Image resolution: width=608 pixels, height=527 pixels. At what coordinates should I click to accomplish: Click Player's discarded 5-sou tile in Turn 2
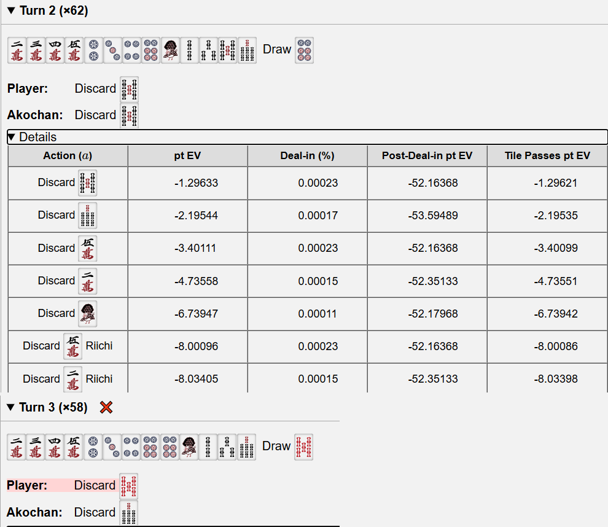[130, 89]
